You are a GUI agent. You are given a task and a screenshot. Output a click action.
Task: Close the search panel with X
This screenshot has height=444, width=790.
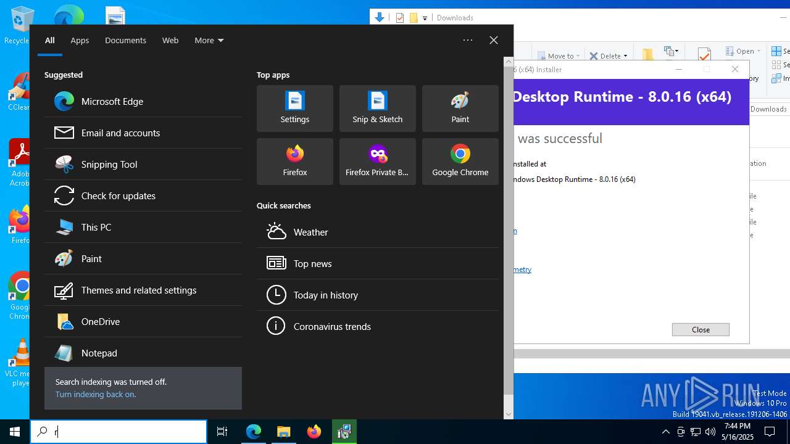494,40
